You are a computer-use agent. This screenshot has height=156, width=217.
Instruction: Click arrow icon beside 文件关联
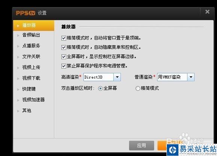tap(18, 57)
